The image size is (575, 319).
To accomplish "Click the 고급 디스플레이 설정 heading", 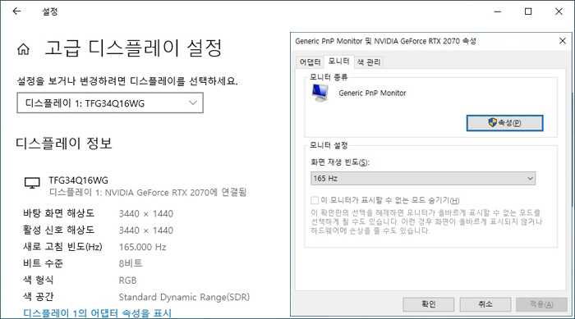I will pyautogui.click(x=133, y=48).
